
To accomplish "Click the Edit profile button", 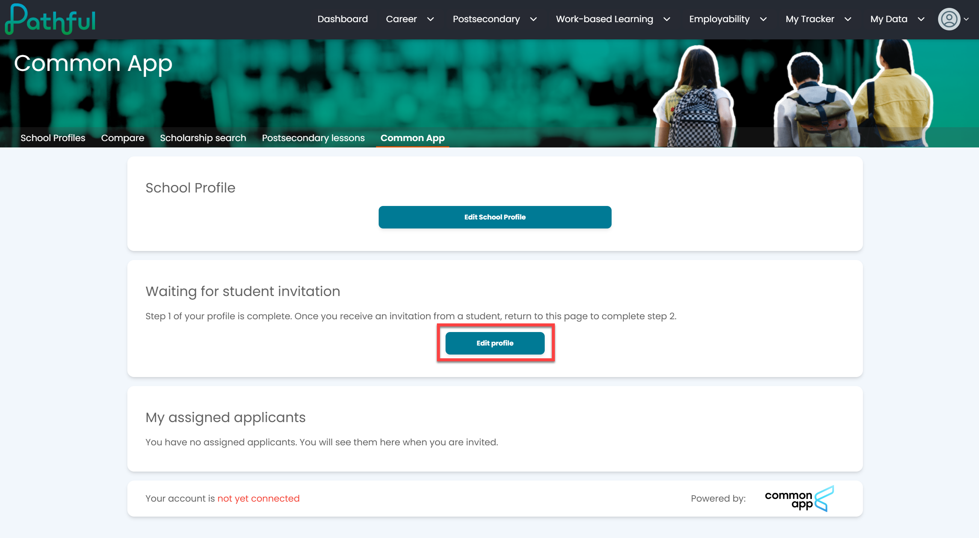I will (495, 343).
